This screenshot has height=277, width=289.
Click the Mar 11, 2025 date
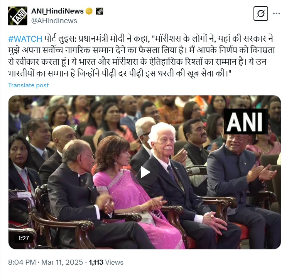point(62,262)
